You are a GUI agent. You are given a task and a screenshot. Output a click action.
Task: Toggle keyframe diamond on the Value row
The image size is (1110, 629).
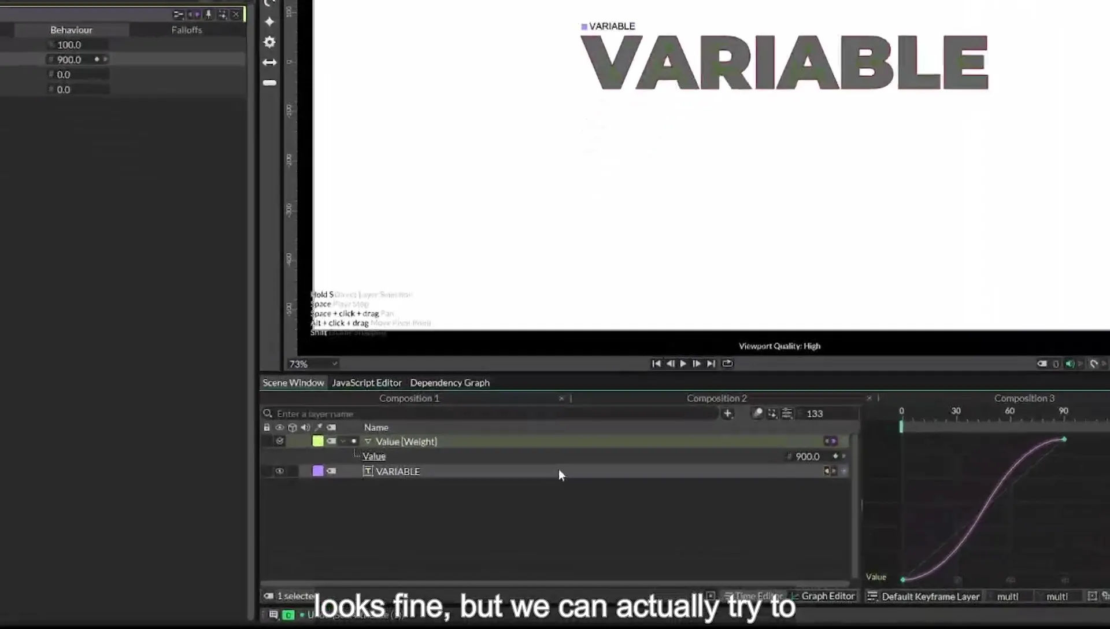point(835,456)
